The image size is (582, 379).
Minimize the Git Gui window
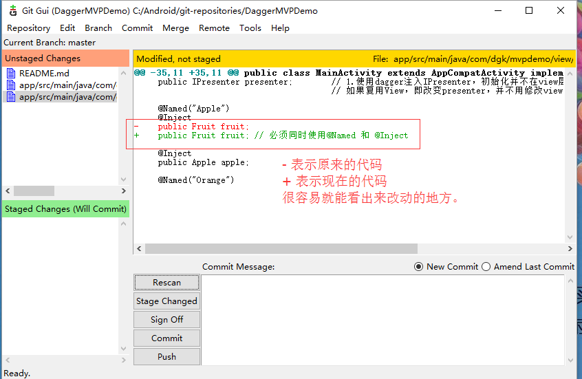click(x=498, y=10)
